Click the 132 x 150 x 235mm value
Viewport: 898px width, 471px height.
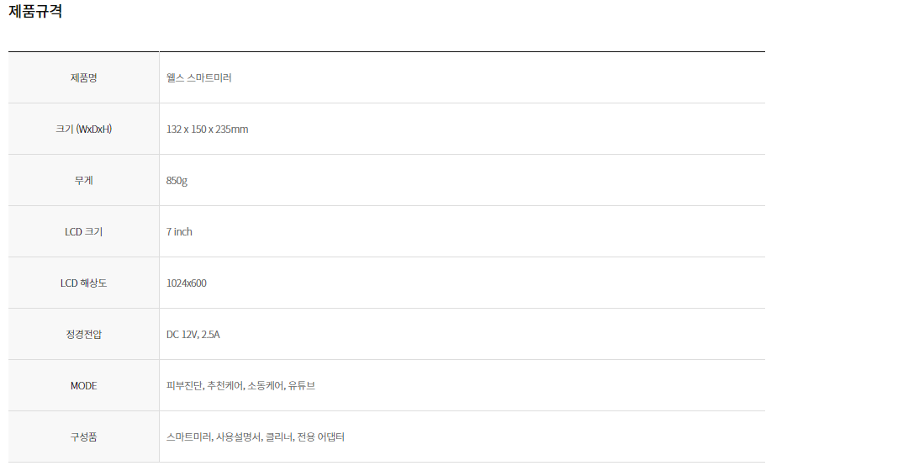pos(208,130)
